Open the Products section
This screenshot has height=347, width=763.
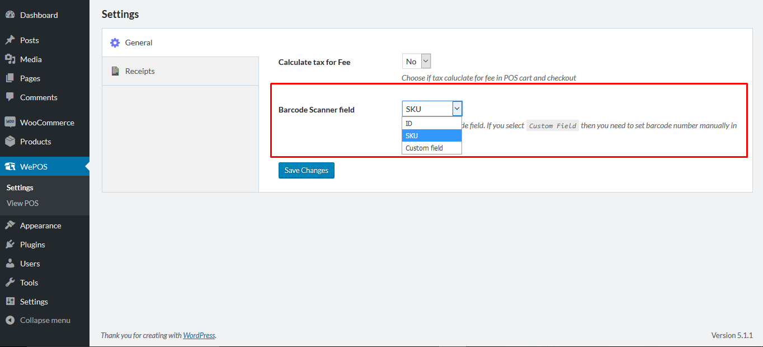tap(36, 142)
